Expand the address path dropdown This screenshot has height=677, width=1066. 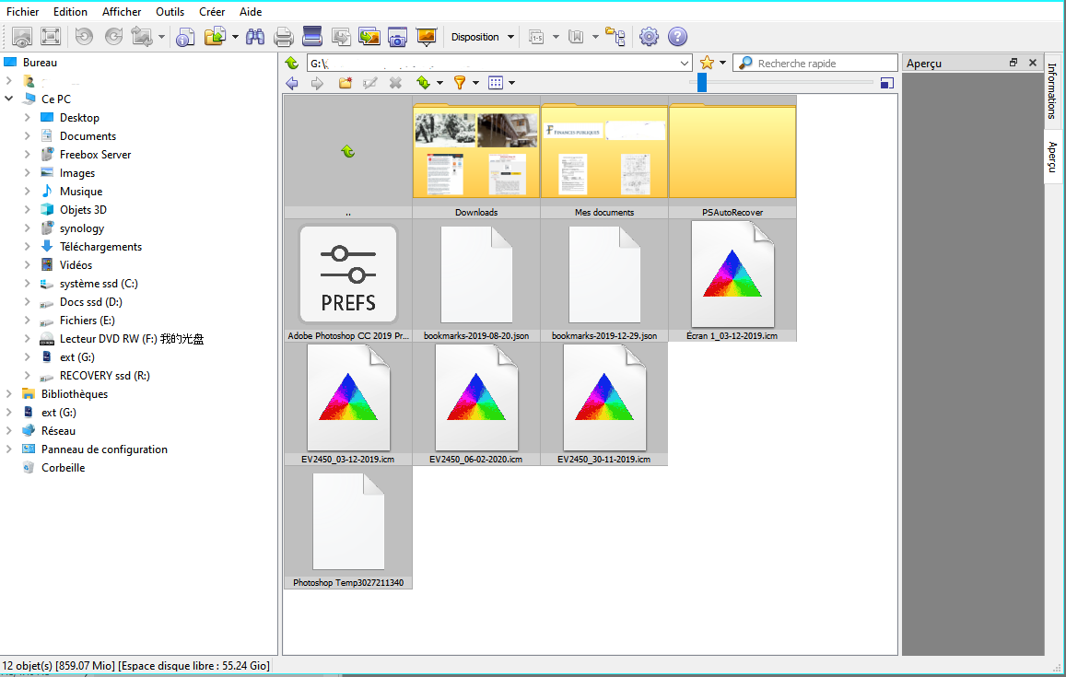tap(684, 63)
